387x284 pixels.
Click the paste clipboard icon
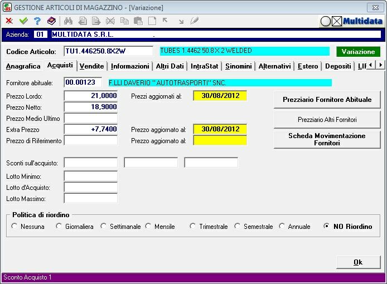138,21
